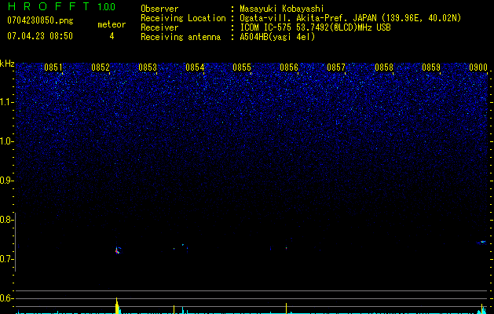Click the 0859 time marker
Viewport: 494px width, 314px height.
pos(431,68)
